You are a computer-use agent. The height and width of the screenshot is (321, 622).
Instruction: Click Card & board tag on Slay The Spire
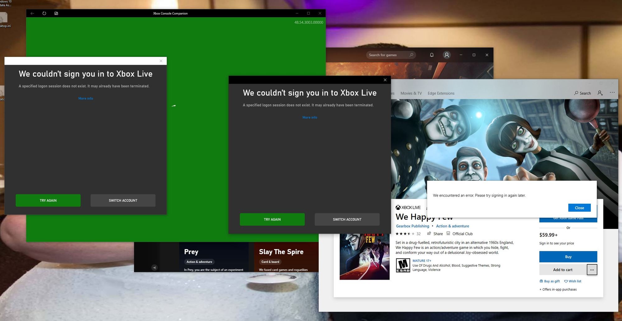point(270,262)
